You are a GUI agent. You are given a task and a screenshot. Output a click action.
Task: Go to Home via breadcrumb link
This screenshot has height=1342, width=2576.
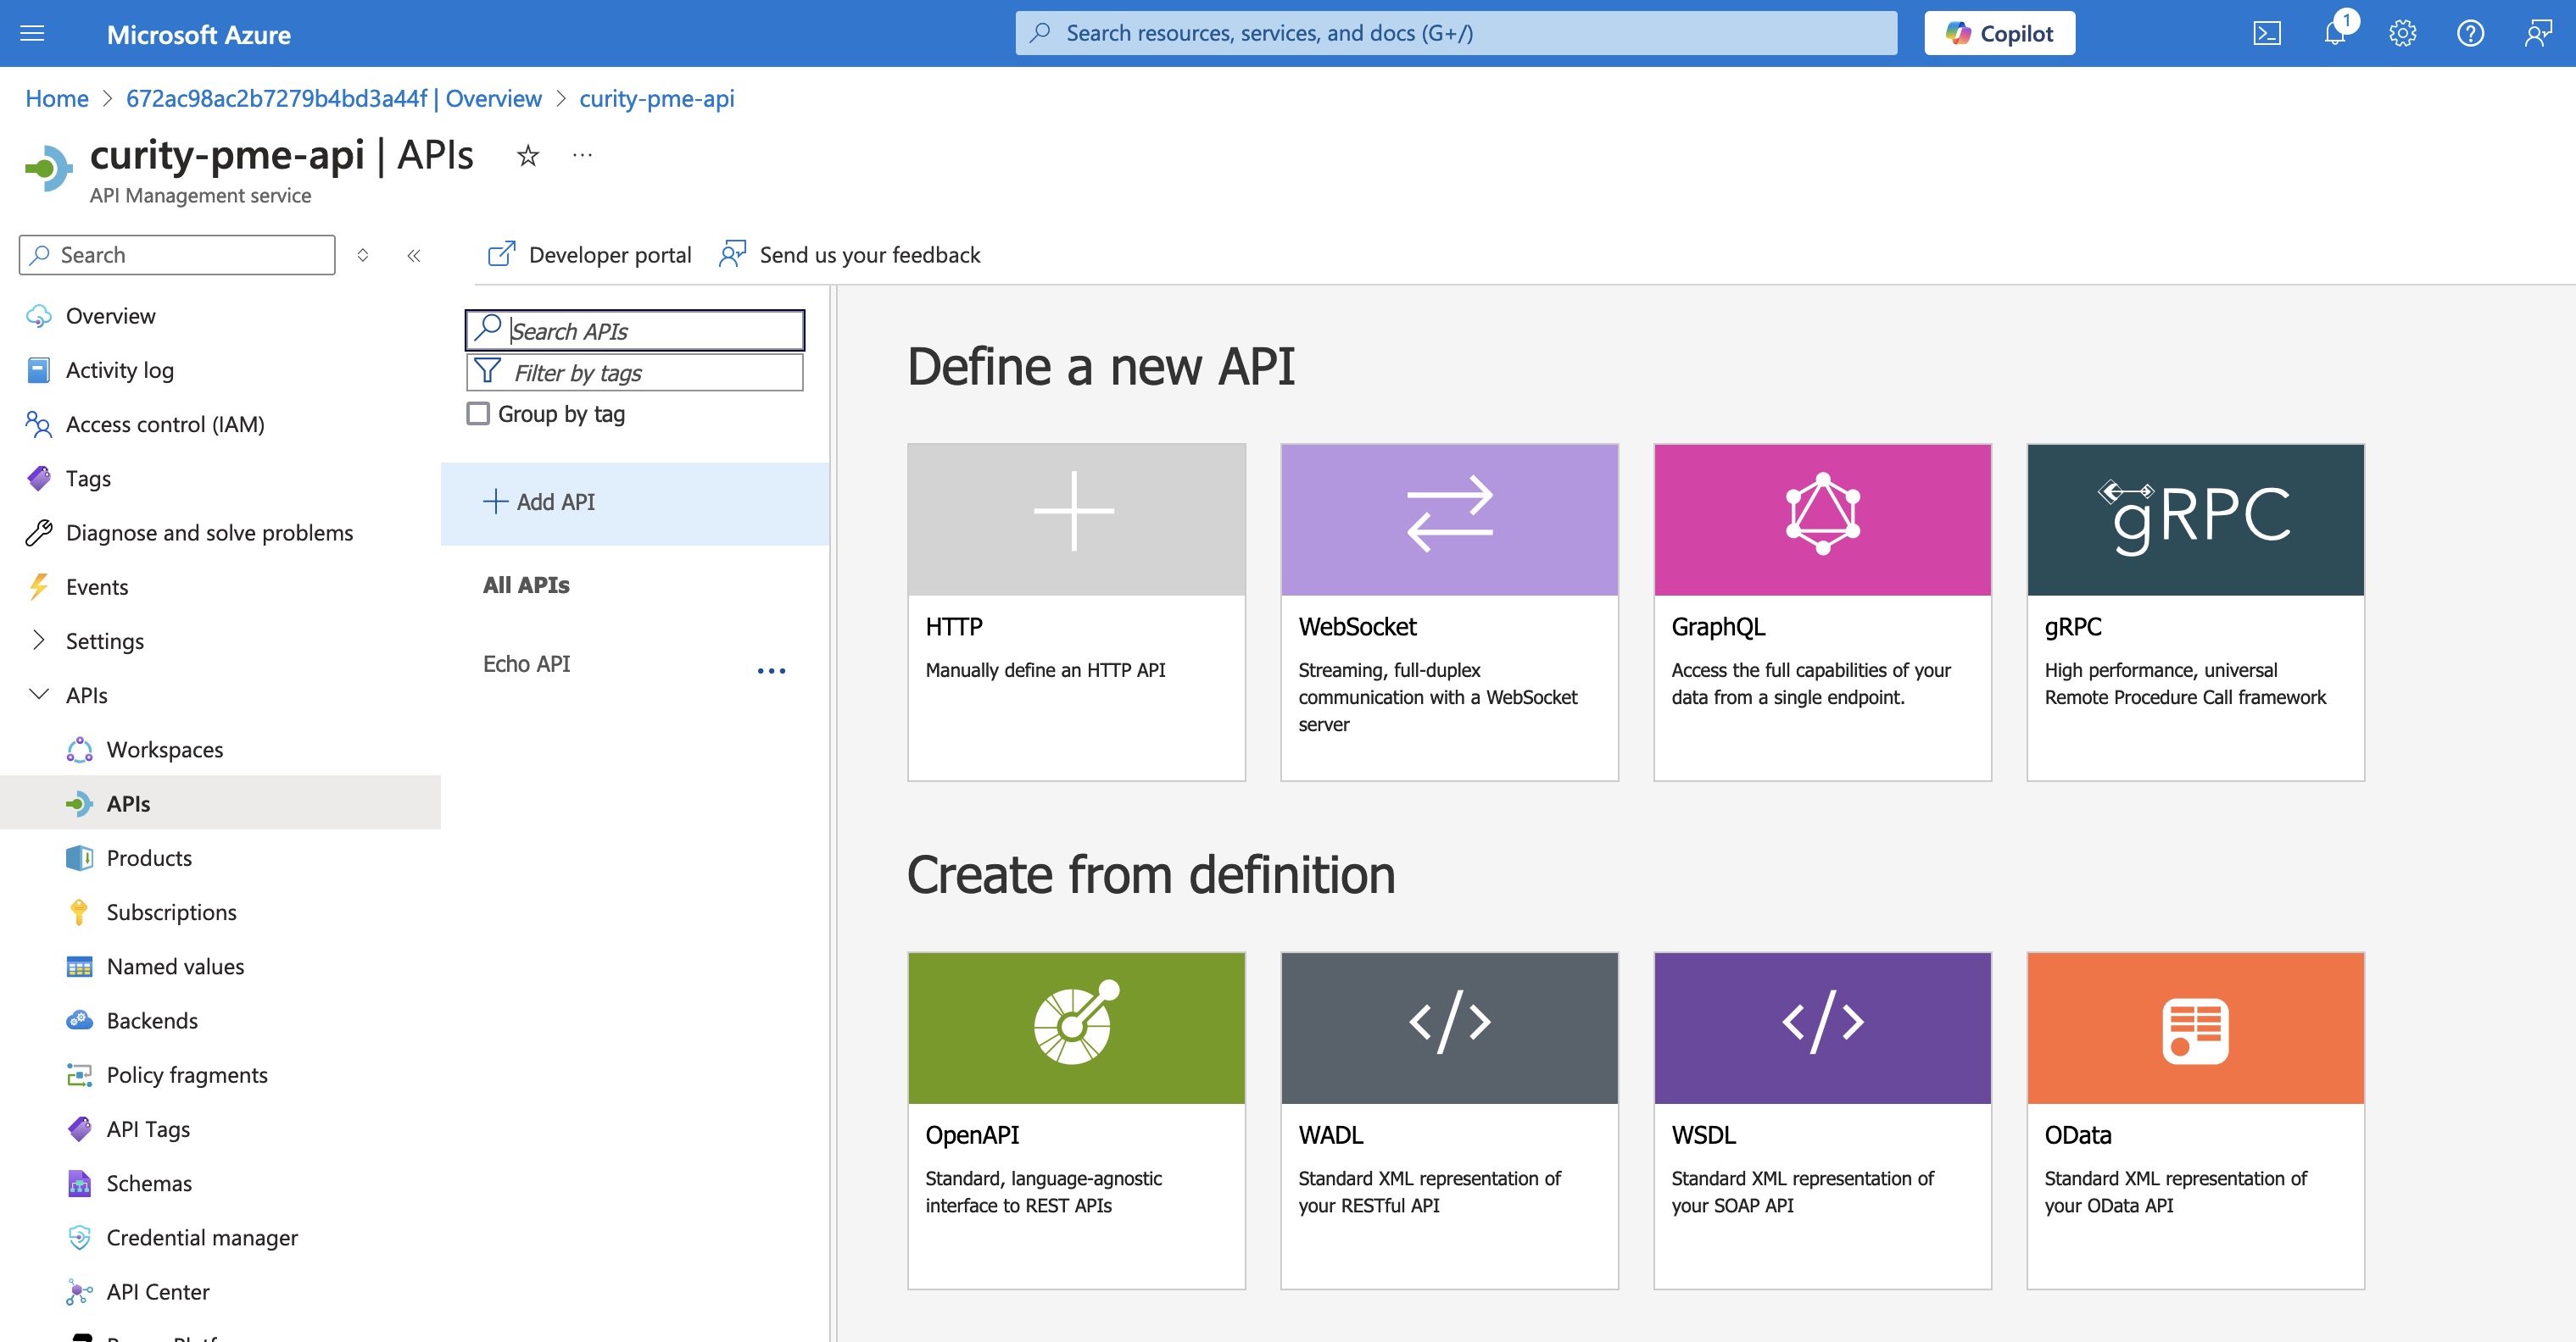(x=57, y=97)
